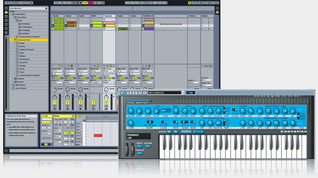The width and height of the screenshot is (318, 178).
Task: Expand the Guitars & Plucked folder
Action: pyautogui.click(x=15, y=50)
